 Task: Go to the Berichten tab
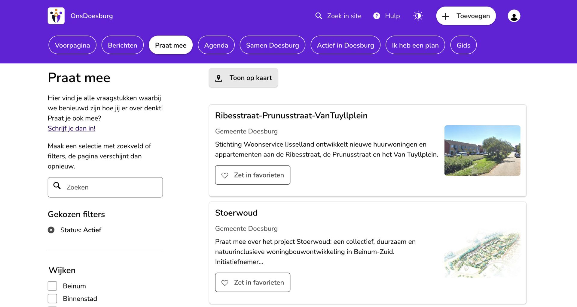(x=122, y=45)
